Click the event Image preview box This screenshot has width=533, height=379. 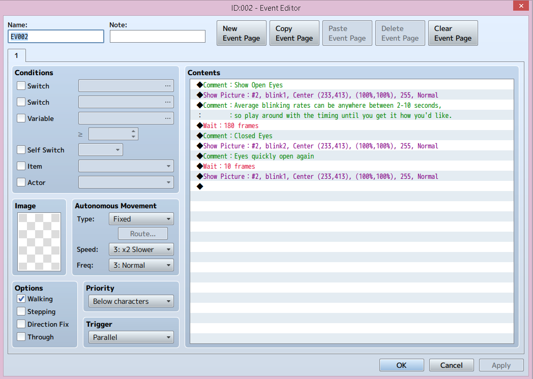[x=39, y=242]
